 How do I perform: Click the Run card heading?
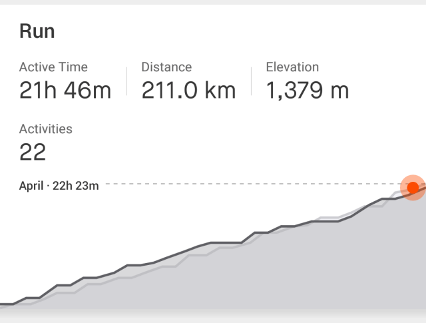(x=37, y=31)
